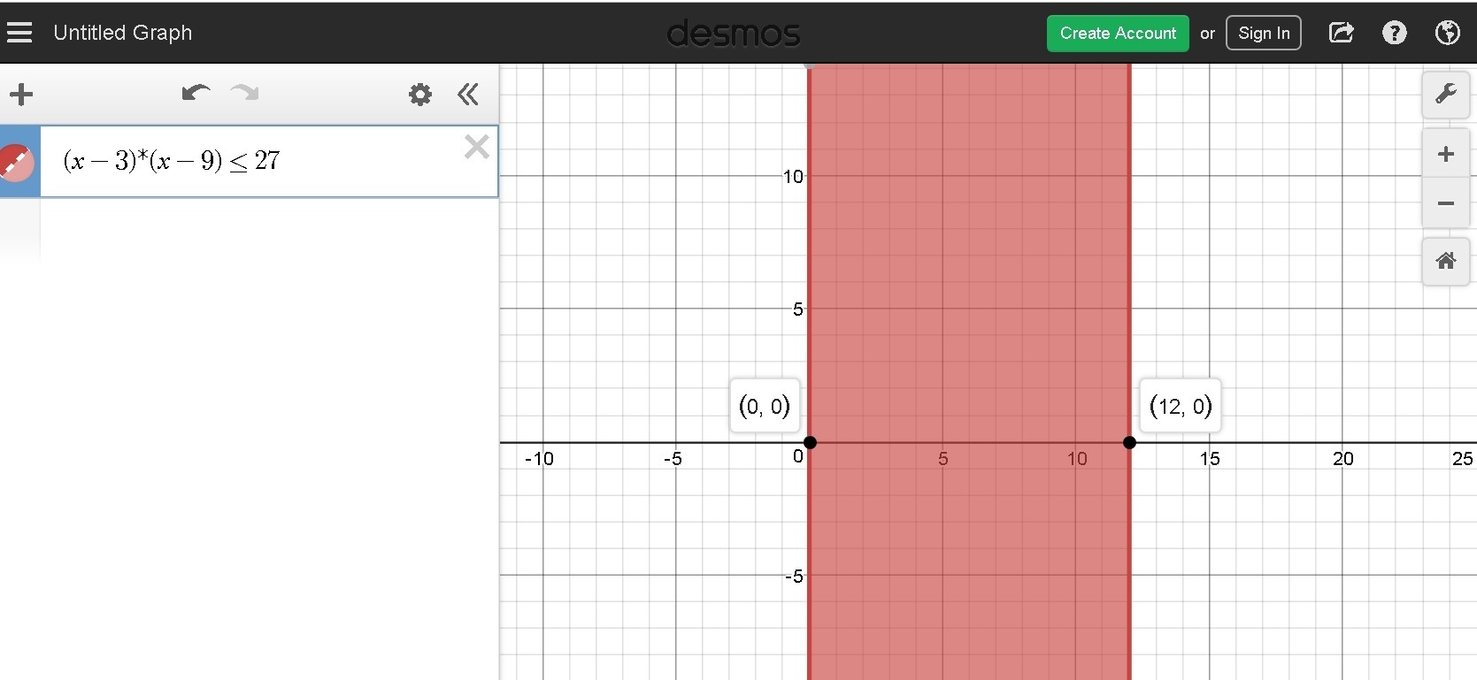Image resolution: width=1477 pixels, height=680 pixels.
Task: Zoom in on the graph
Action: (x=1445, y=154)
